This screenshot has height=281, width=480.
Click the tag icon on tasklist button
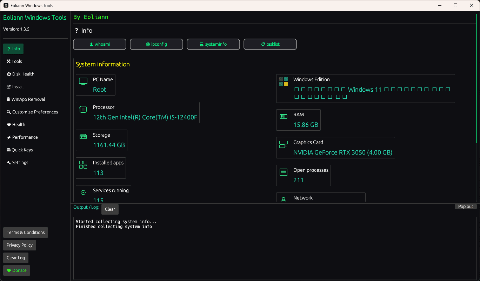pos(263,45)
